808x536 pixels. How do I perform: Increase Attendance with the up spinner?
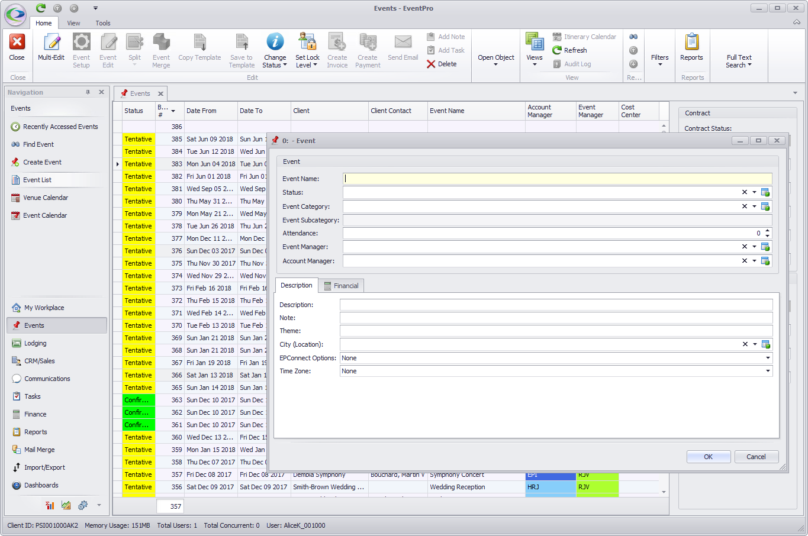(768, 231)
